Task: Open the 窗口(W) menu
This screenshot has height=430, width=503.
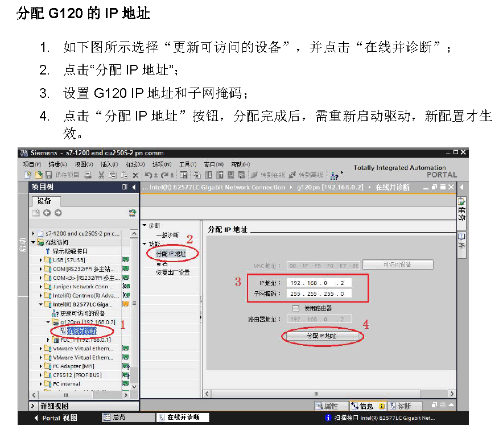Action: click(213, 164)
